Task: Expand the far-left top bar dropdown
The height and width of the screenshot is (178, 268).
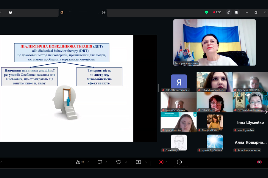Action: pyautogui.click(x=1, y=12)
